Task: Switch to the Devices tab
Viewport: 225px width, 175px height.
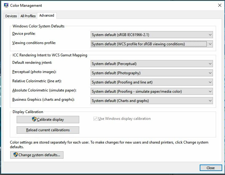Action: point(11,16)
